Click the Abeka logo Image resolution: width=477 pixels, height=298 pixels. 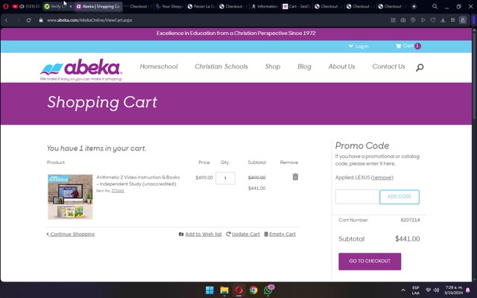tap(81, 69)
